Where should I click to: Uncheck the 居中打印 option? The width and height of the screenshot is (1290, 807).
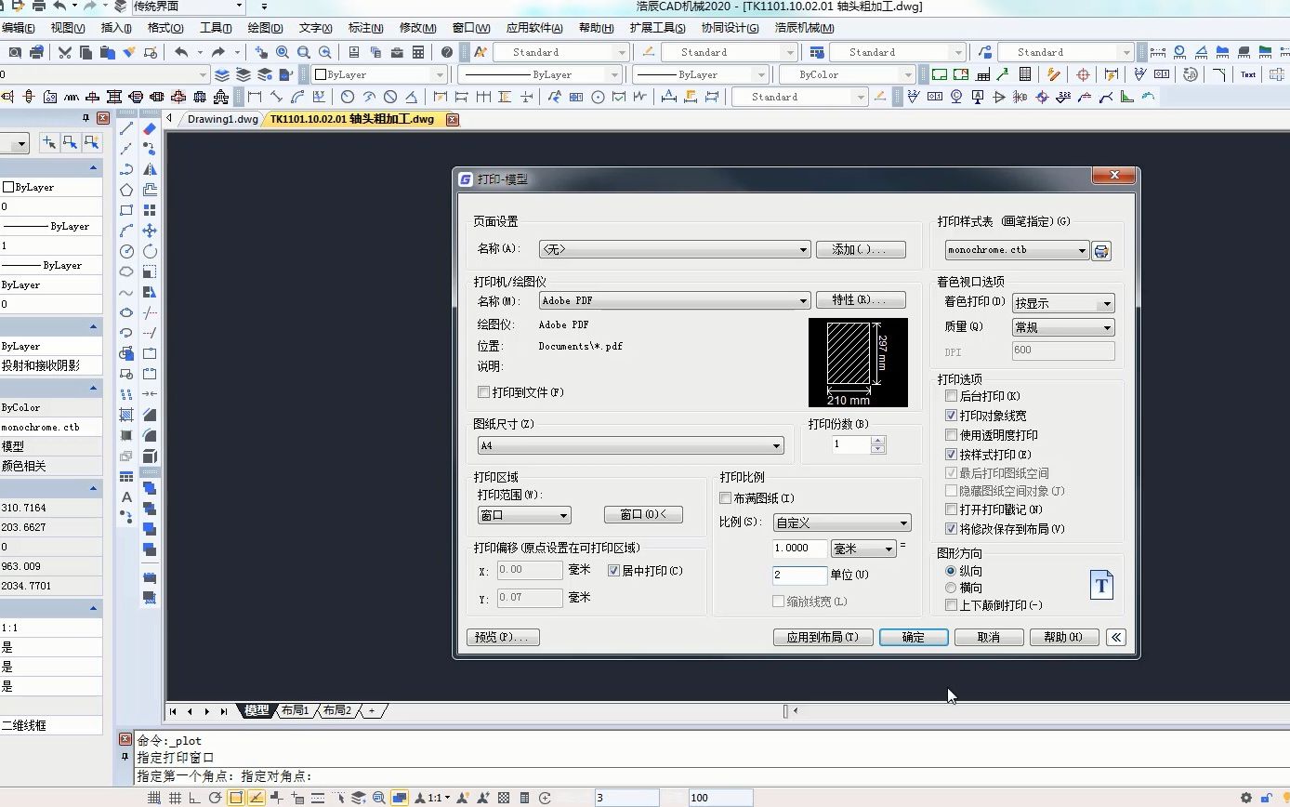click(x=614, y=570)
